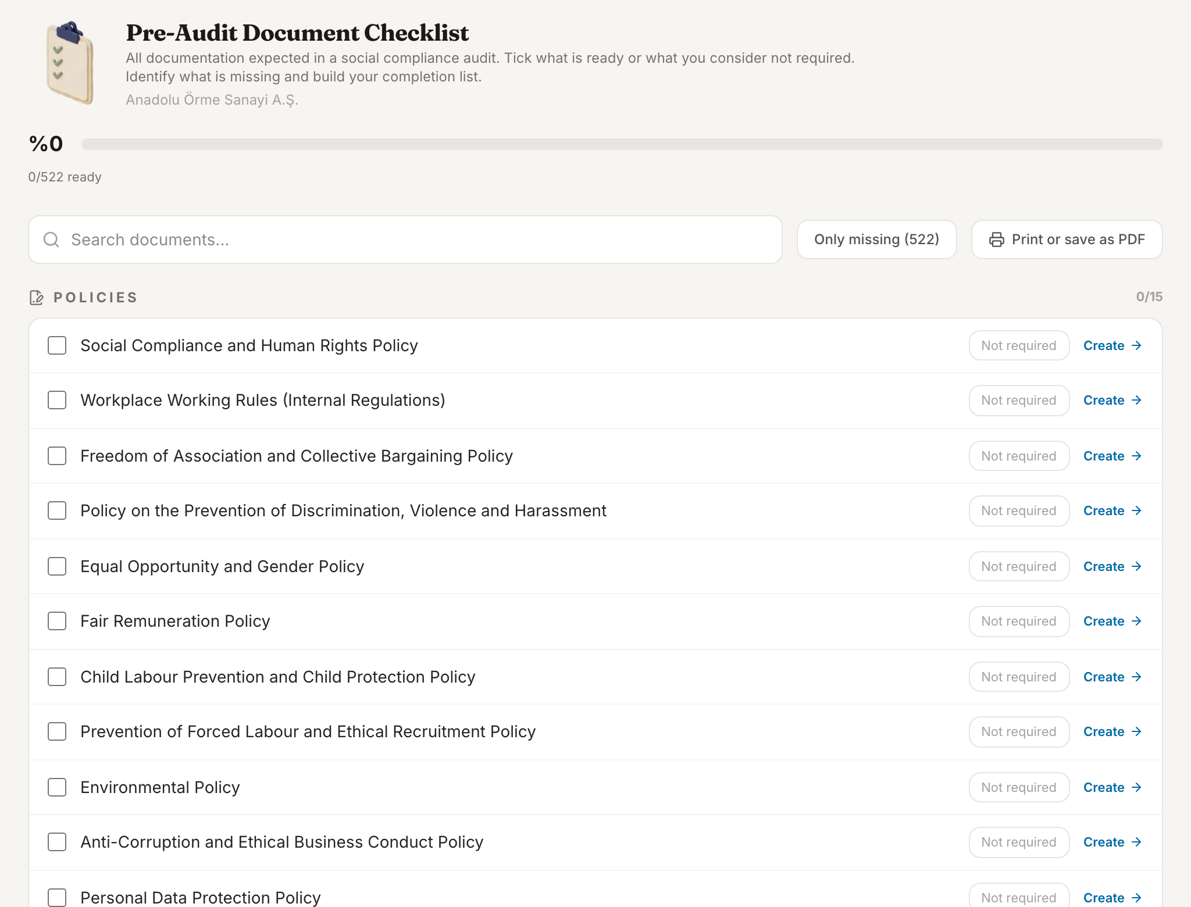Filter with Only missing (522) button
1191x907 pixels.
click(876, 240)
